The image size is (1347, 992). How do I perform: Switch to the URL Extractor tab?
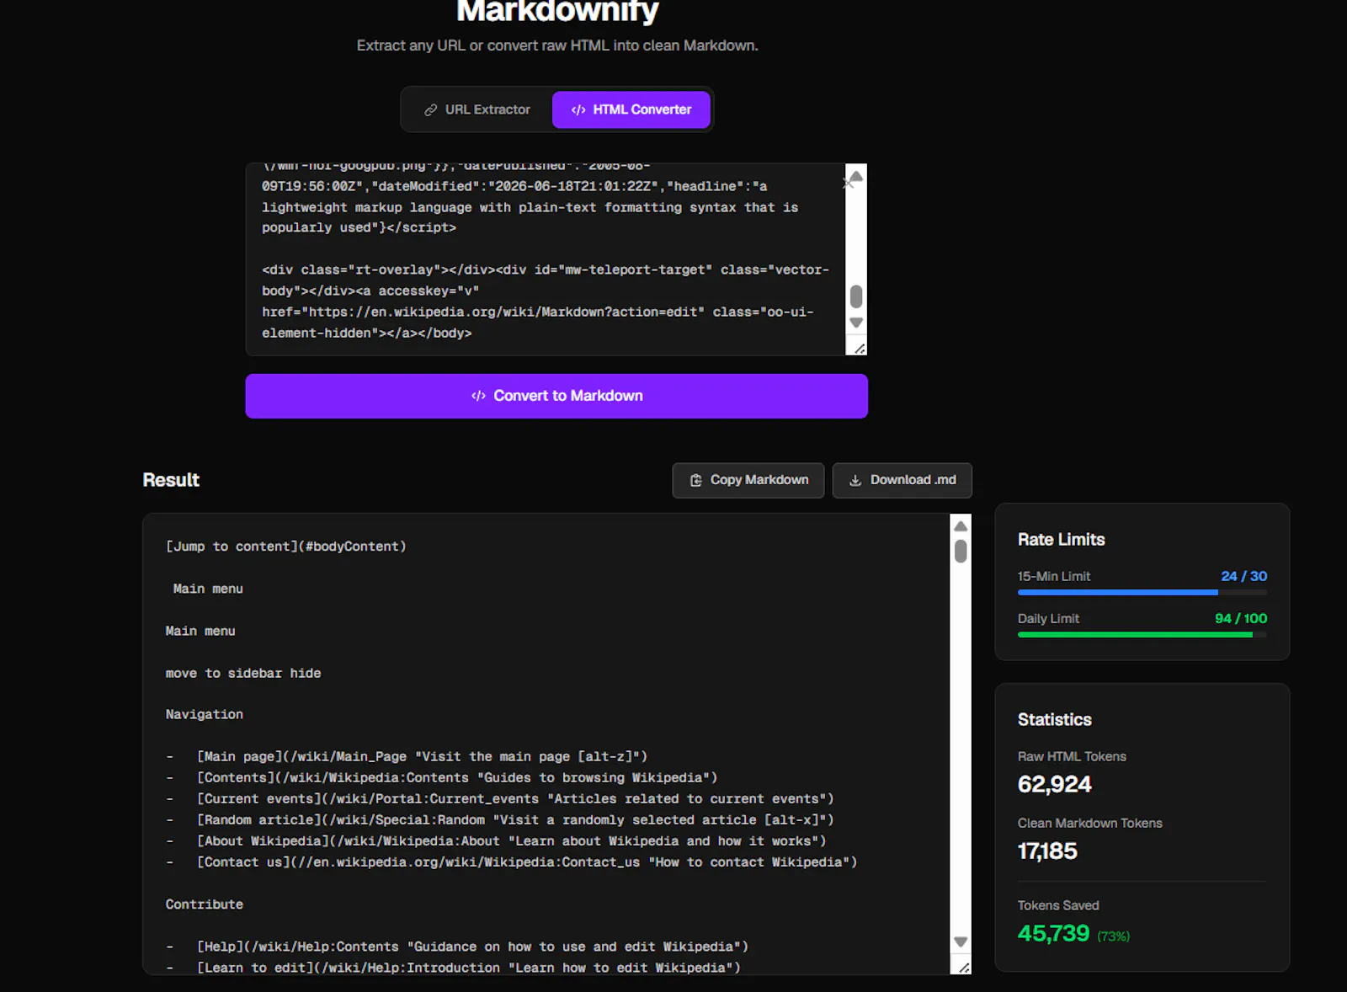[477, 109]
